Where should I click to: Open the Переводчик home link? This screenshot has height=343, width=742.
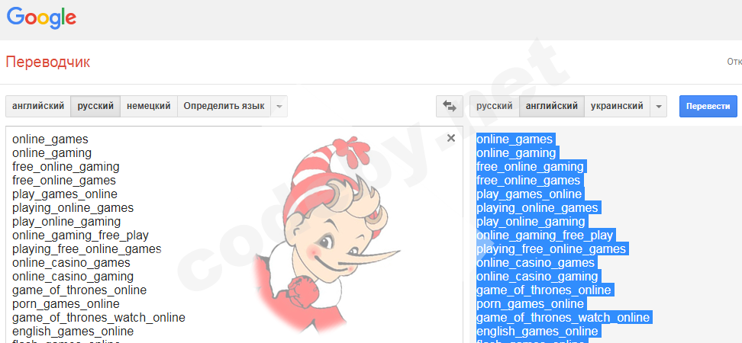point(48,62)
